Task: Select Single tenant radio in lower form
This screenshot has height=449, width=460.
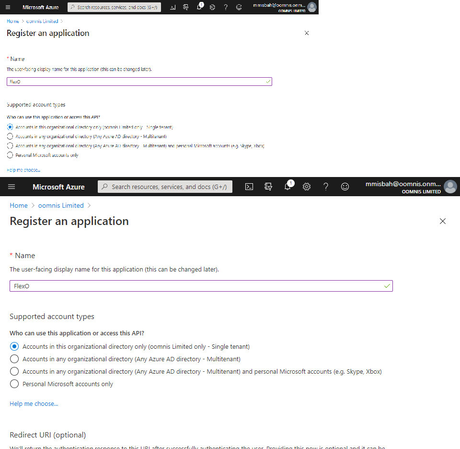Action: pos(14,346)
